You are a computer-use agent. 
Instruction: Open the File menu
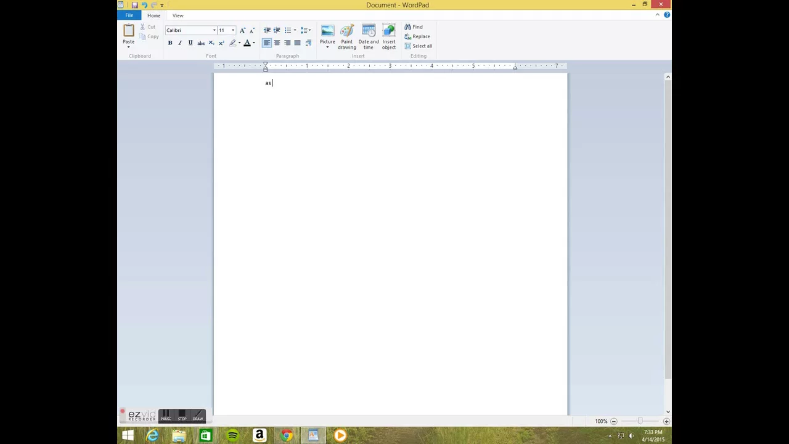129,15
